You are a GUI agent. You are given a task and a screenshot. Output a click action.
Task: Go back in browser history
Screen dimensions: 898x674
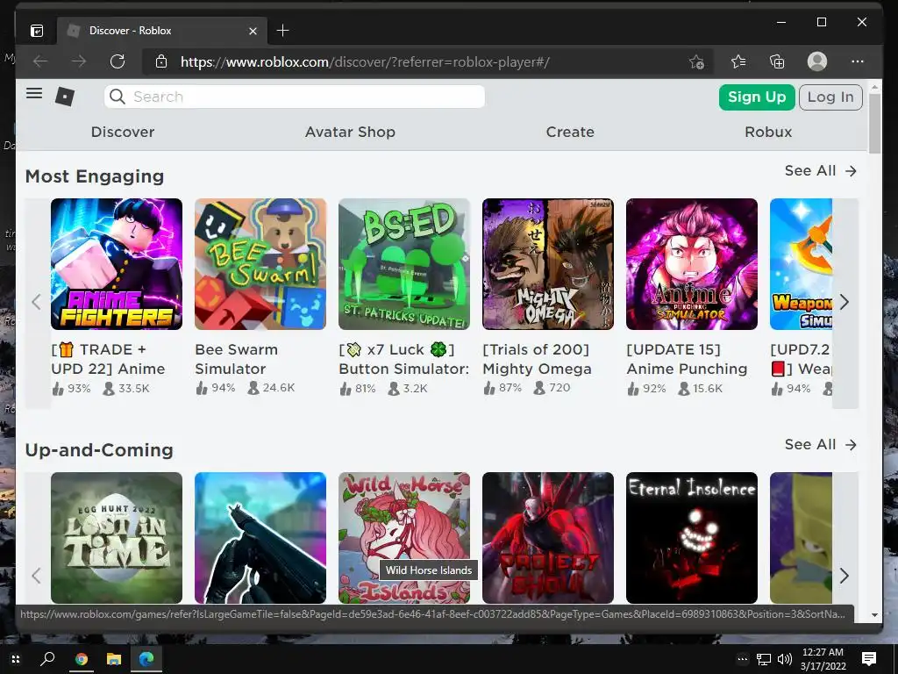40,61
